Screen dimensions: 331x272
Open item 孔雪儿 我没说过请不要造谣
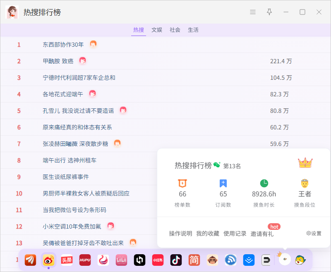(x=78, y=111)
